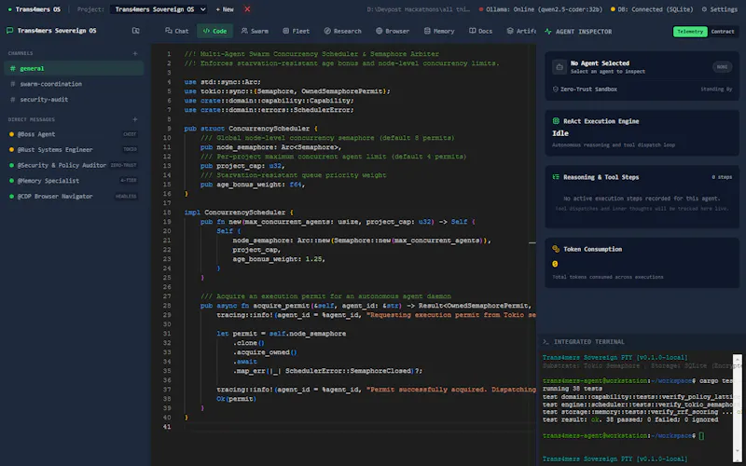
Task: Open direct message with @Security & Policy Auditor
Action: [x=74, y=165]
